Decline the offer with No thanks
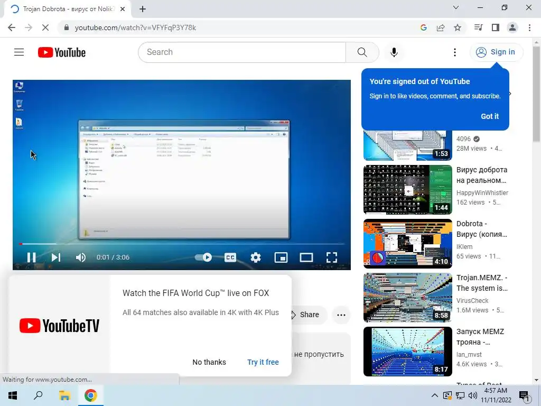The image size is (541, 406). (209, 362)
